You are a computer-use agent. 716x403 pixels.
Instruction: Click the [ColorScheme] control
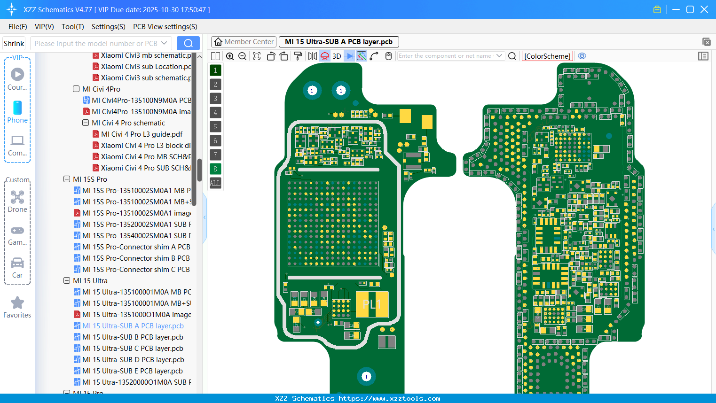click(x=547, y=56)
